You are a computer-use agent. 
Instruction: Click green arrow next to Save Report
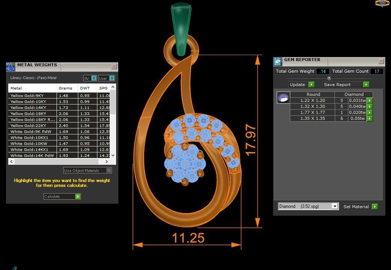366,85
